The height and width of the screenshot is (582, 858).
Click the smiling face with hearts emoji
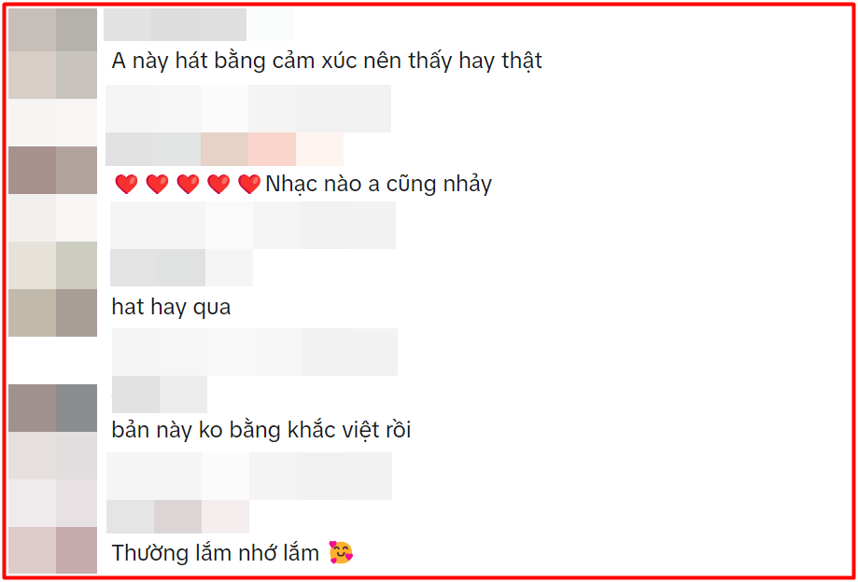point(341,552)
